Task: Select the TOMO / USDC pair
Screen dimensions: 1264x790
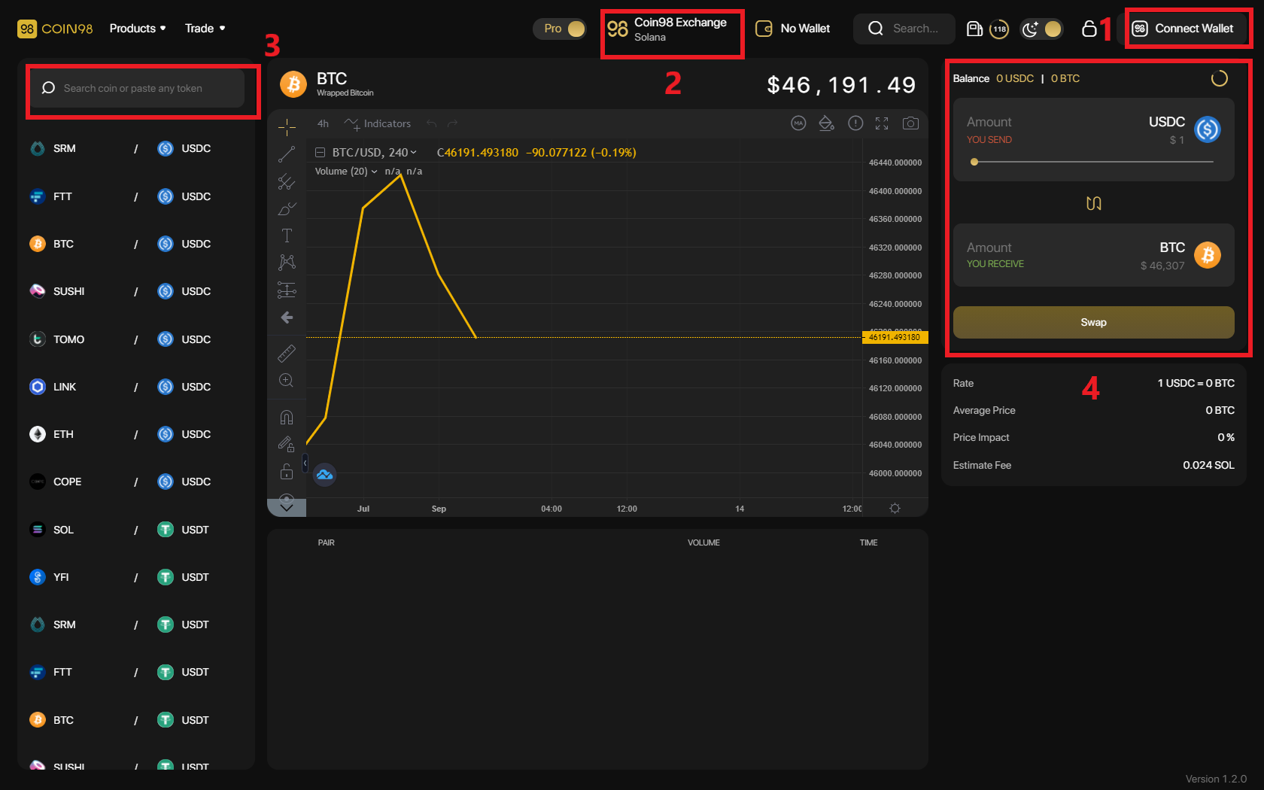Action: tap(135, 339)
